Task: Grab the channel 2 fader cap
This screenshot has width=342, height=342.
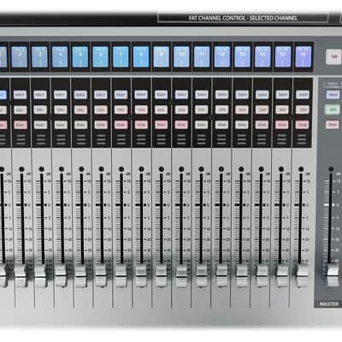Action: pyautogui.click(x=21, y=275)
